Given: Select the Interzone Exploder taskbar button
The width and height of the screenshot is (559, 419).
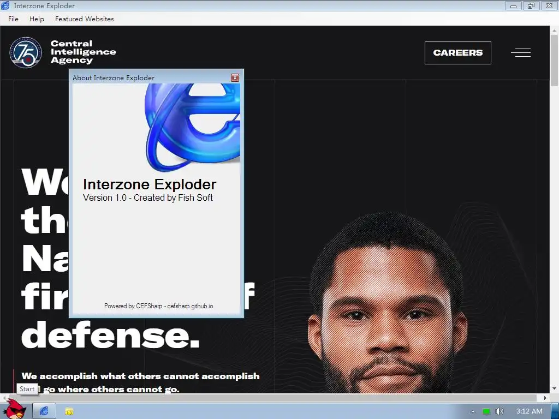Looking at the screenshot, I should click(44, 411).
